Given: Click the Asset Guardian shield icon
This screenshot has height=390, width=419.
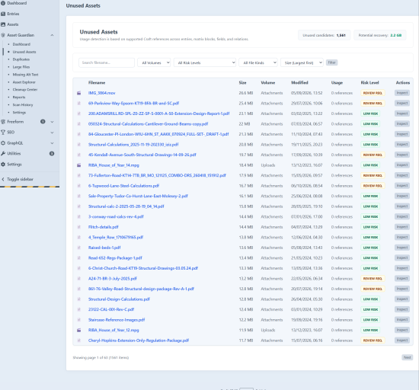Looking at the screenshot, I should coord(3,35).
